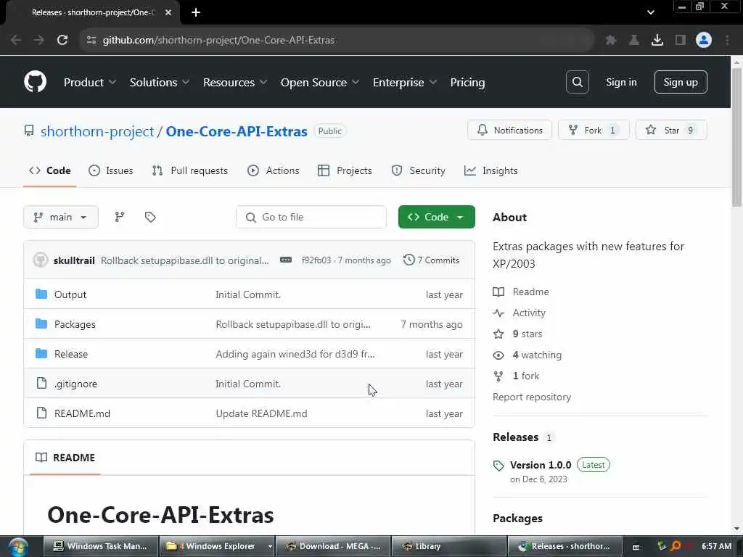
Task: Open the branches icon beside main
Action: [120, 217]
